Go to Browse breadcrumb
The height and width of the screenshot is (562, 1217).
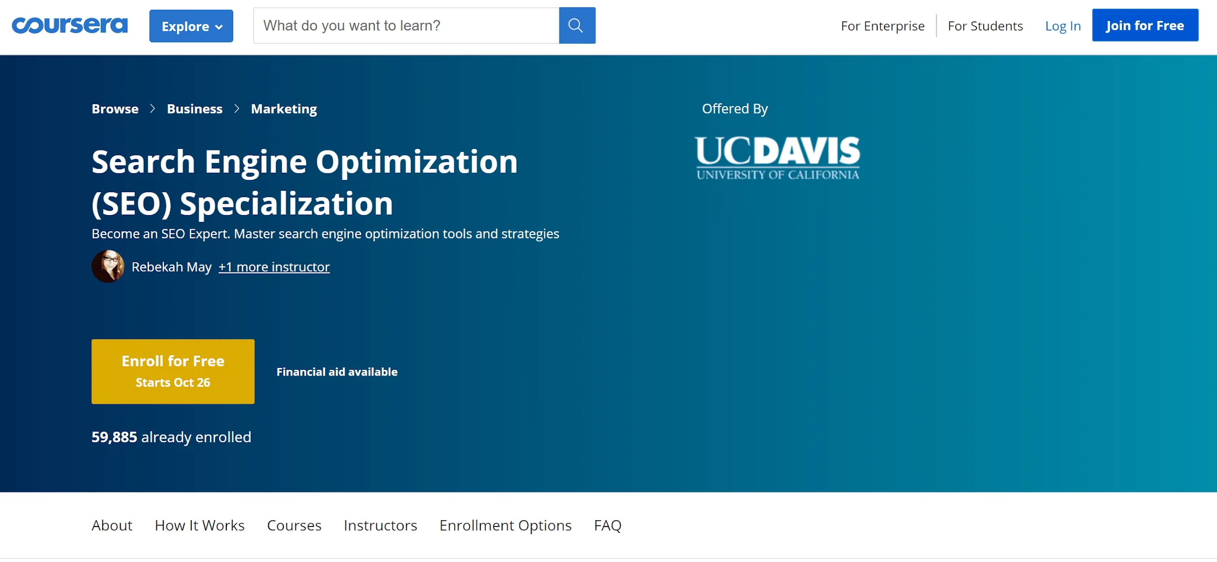coord(115,109)
